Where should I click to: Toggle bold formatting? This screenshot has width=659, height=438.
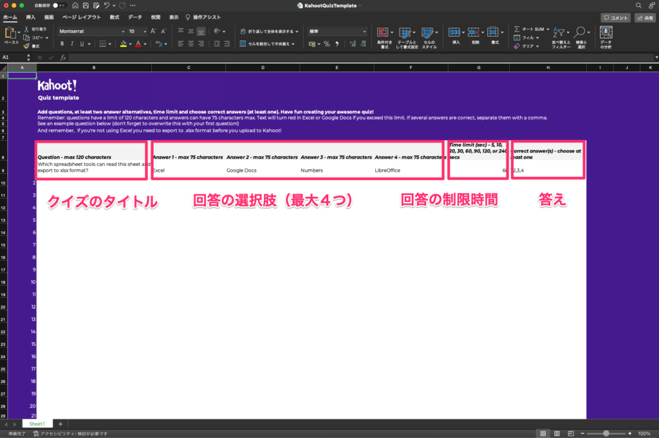tap(62, 44)
